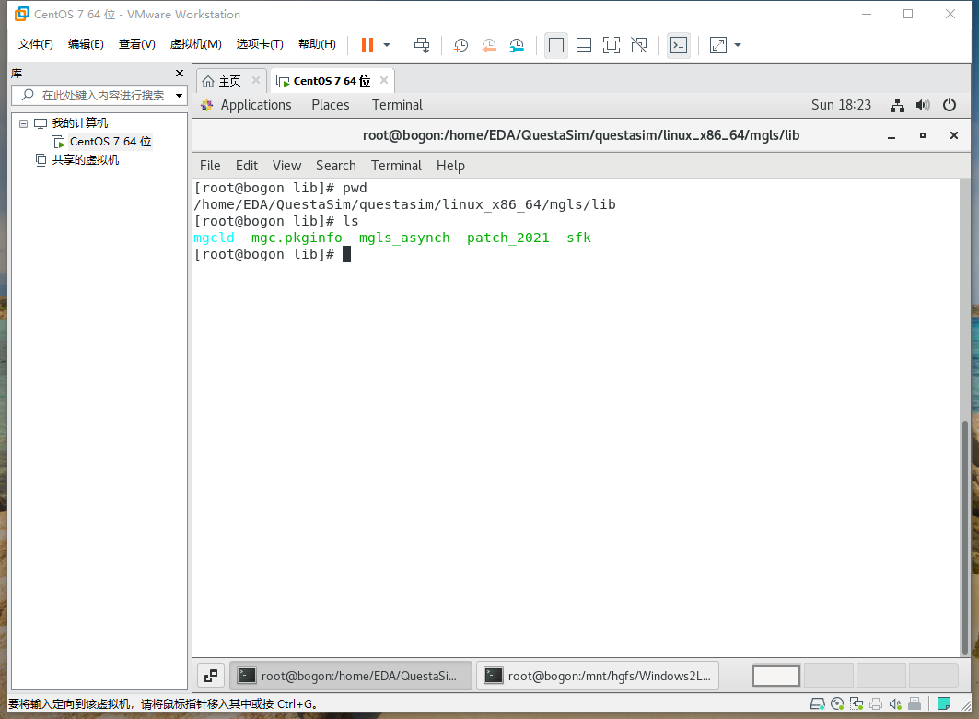This screenshot has width=979, height=719.
Task: Close the 主页 tab
Action: pyautogui.click(x=256, y=80)
